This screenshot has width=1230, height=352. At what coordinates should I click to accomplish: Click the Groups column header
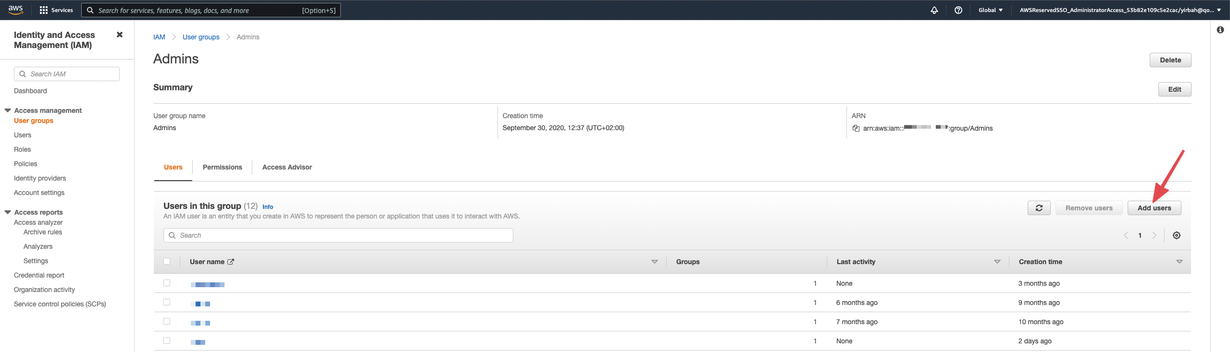coord(687,262)
